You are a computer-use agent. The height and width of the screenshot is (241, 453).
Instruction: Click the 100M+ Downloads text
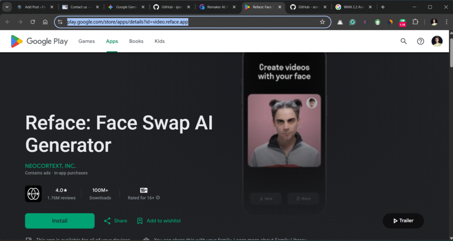click(100, 194)
